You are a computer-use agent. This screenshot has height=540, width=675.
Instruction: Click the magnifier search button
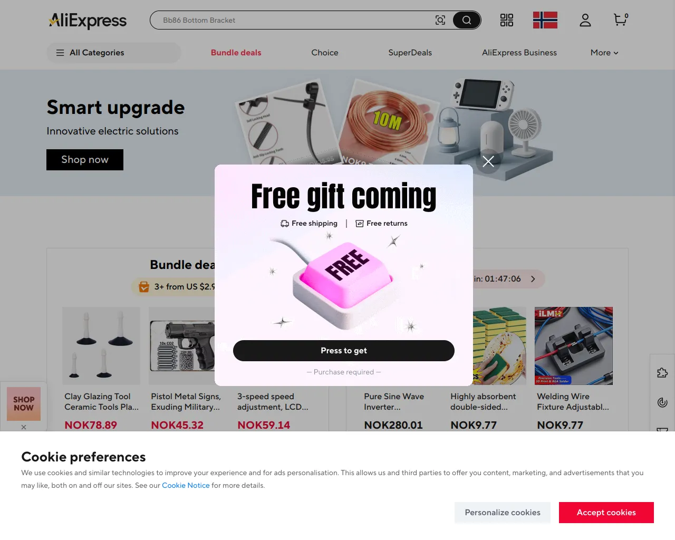(467, 20)
